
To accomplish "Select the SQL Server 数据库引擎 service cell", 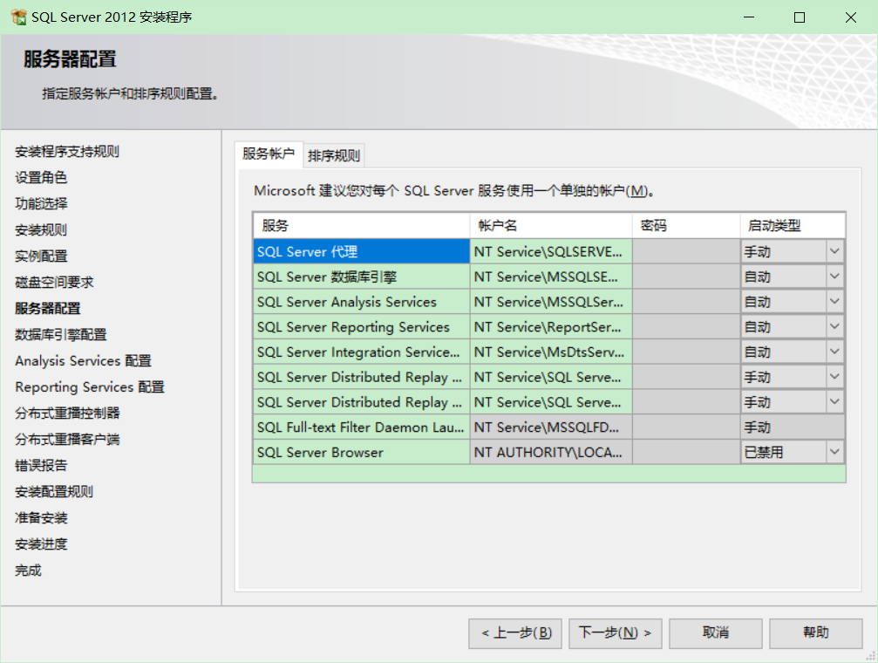I will coord(361,277).
